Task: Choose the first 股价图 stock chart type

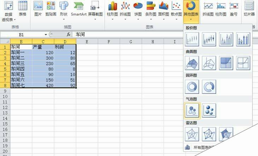Action: point(192,39)
